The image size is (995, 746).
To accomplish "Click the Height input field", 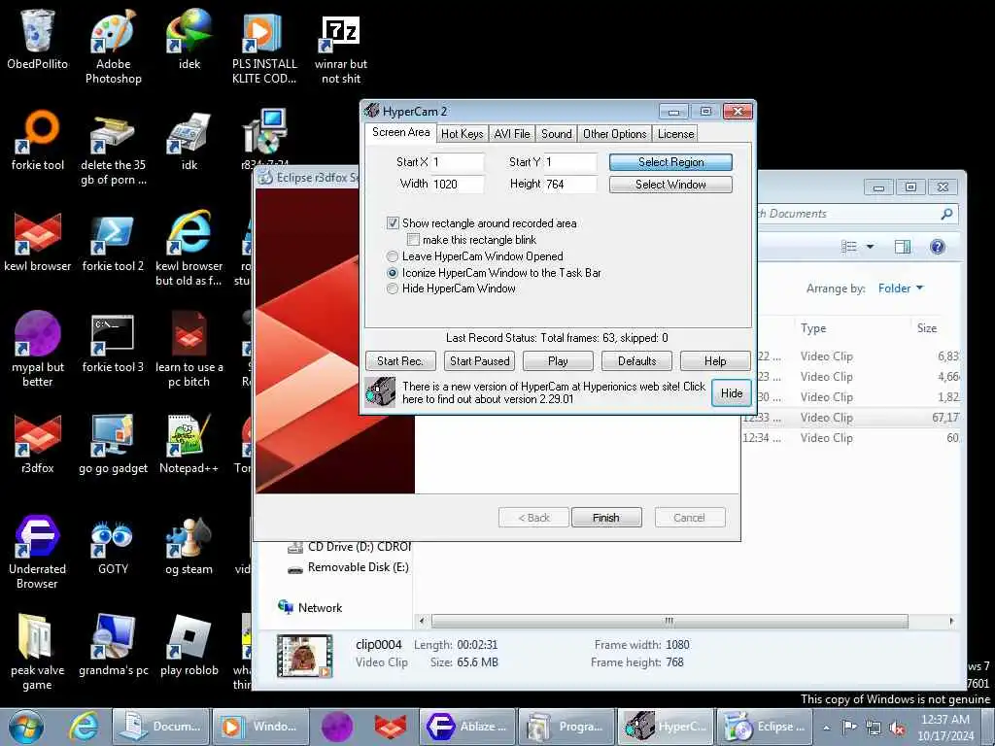I will point(570,185).
